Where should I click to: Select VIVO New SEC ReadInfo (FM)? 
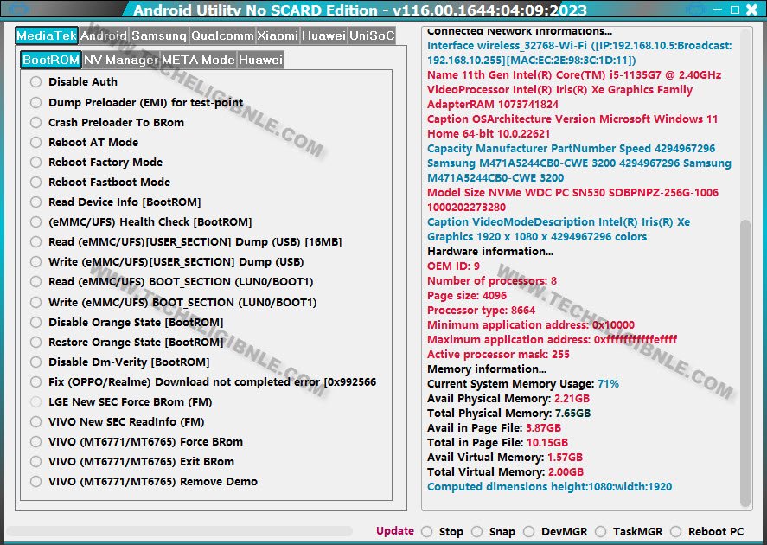coord(35,421)
